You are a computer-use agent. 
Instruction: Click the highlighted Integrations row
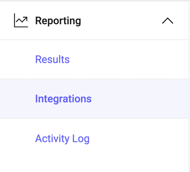click(63, 99)
